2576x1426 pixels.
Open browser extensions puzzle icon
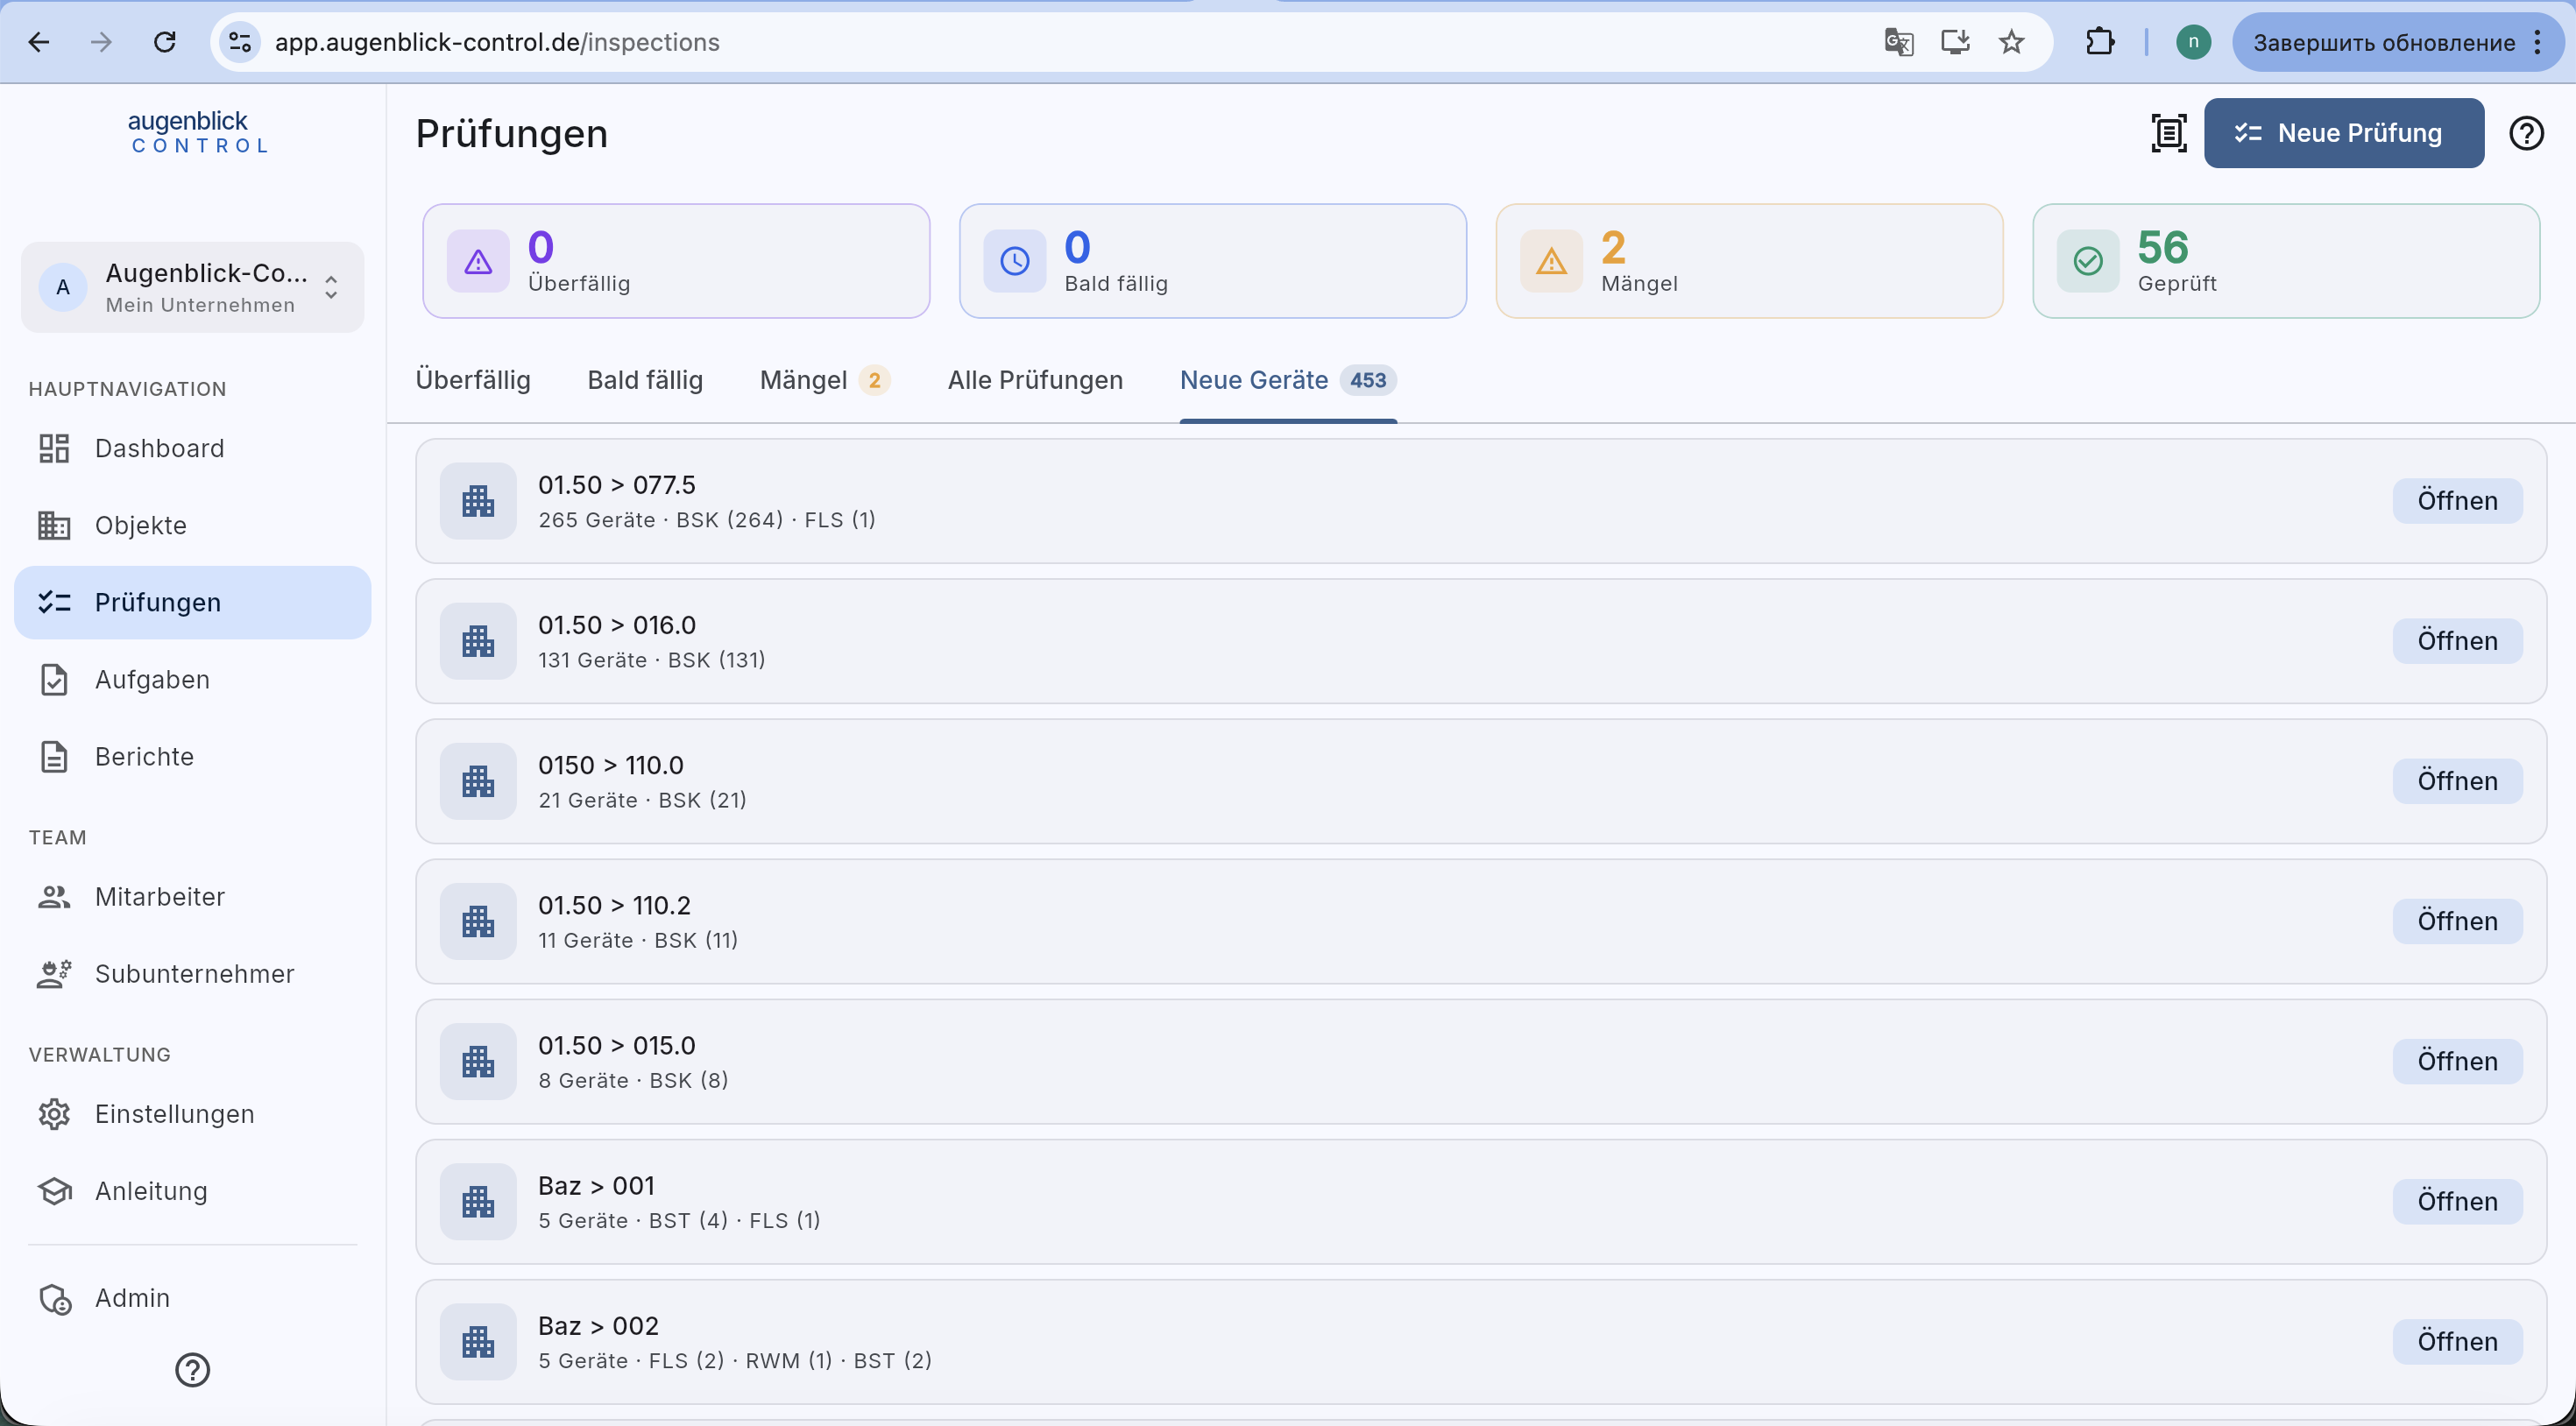click(2100, 42)
